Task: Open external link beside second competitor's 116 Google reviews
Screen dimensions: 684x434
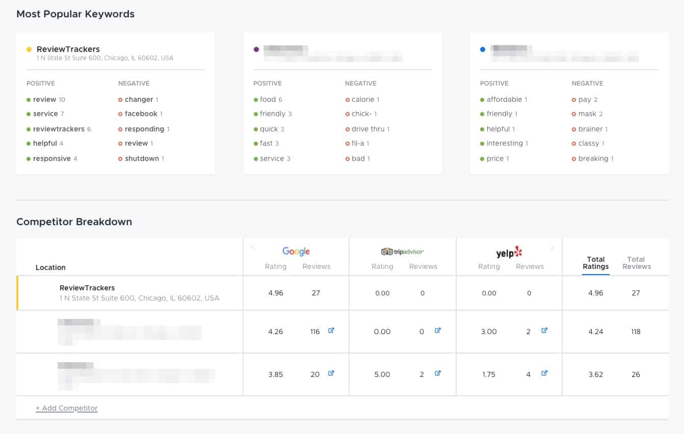Action: pos(331,330)
